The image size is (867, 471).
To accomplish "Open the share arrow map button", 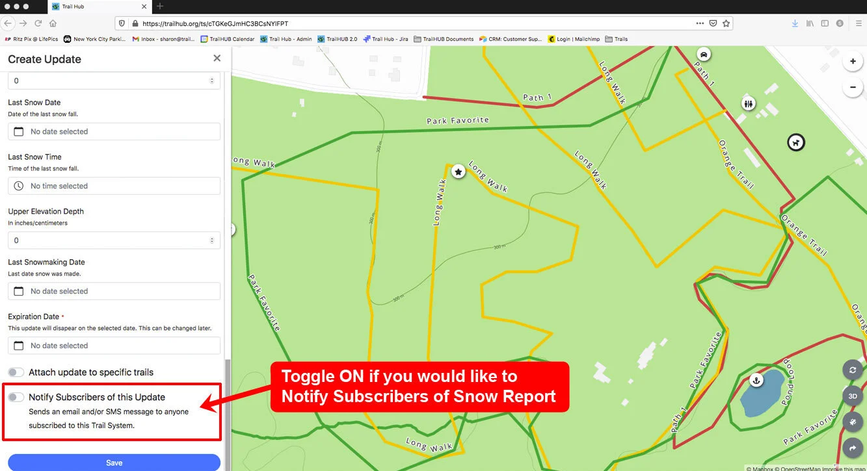I will 853,448.
